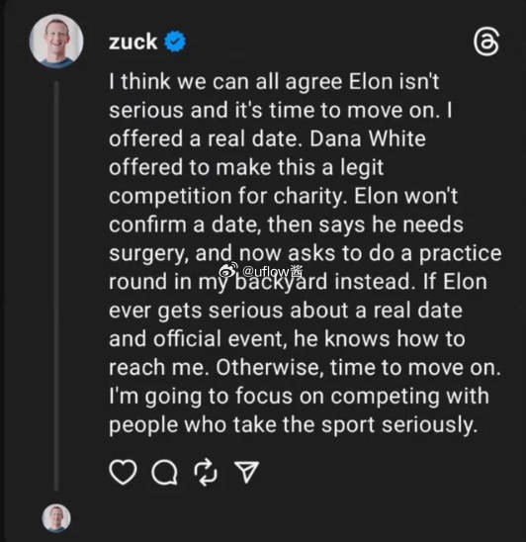Viewport: 526px width, 542px height.
Task: Click the @uflow酱 watermark text
Action: coord(273,271)
